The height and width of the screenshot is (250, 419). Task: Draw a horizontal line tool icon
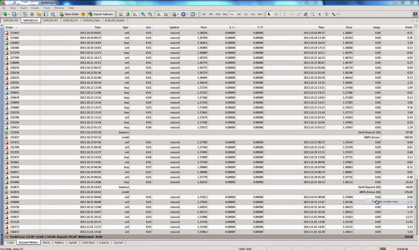pos(291,14)
